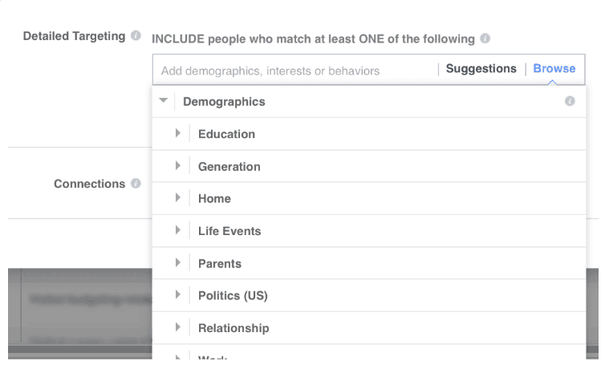This screenshot has width=605, height=365.
Task: Expand the Life Events arrow
Action: point(178,231)
